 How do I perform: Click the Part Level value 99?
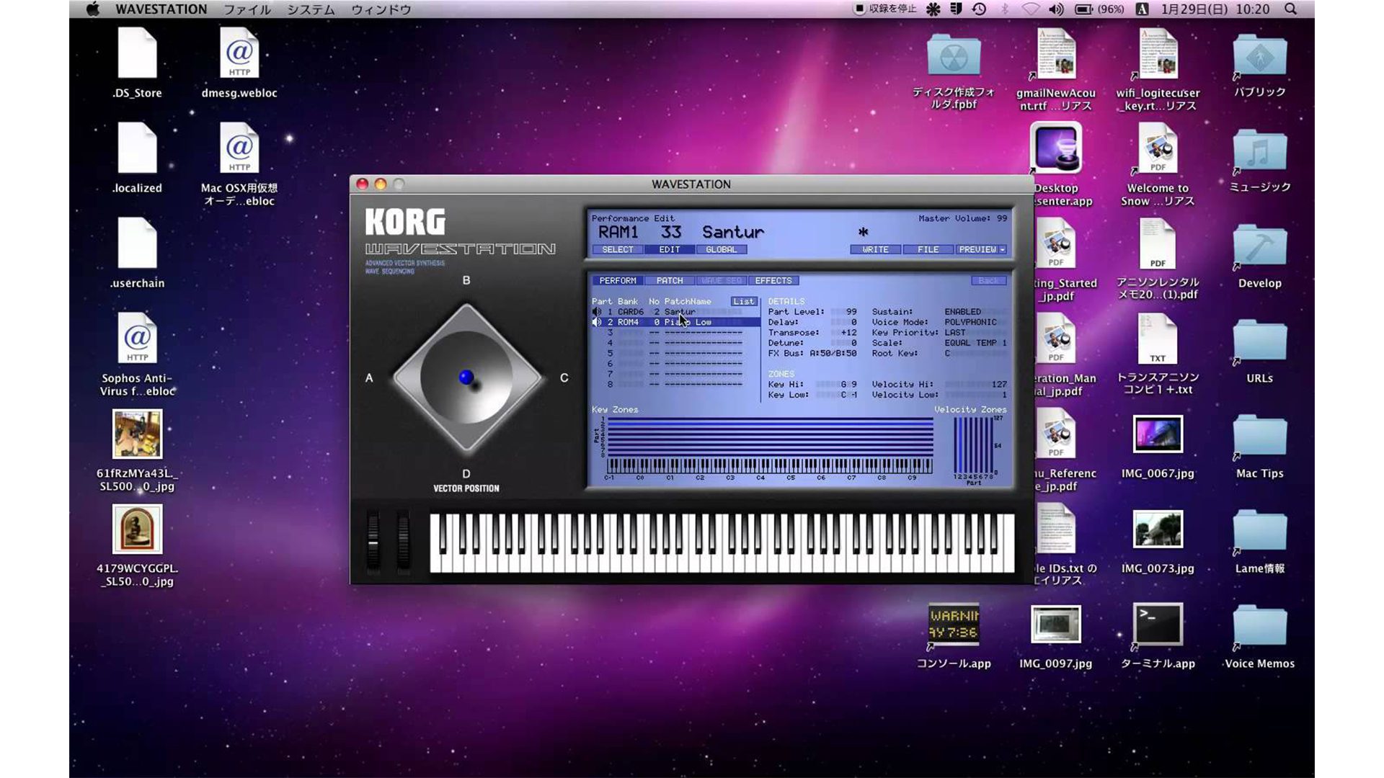(x=851, y=312)
